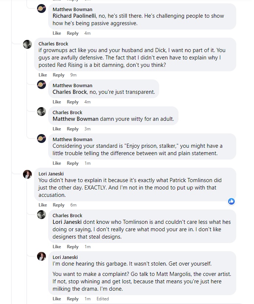Like Charles Brock's 'if grownups act' comment
This screenshot has height=304, width=254.
43,75
